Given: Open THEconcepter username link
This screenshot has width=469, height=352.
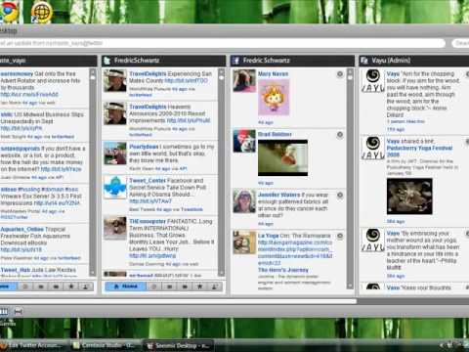Looking at the screenshot, I should [148, 221].
